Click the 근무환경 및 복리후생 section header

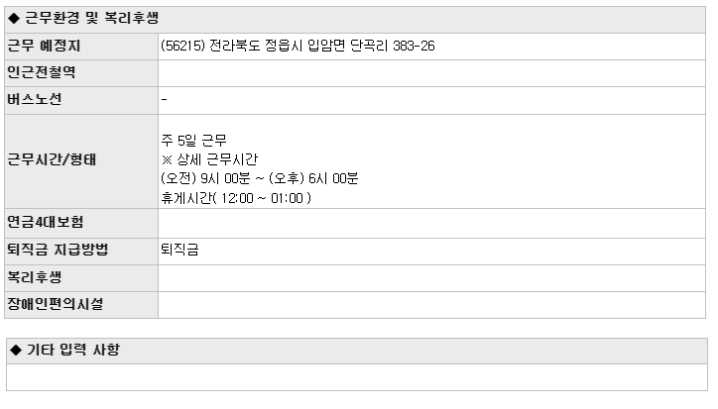click(355, 19)
